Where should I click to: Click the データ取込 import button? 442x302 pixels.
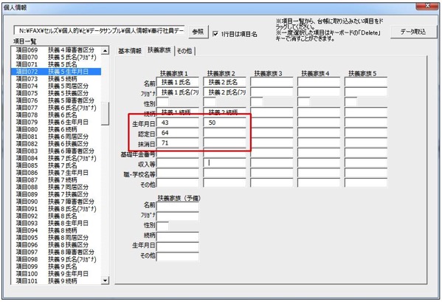[x=413, y=32]
